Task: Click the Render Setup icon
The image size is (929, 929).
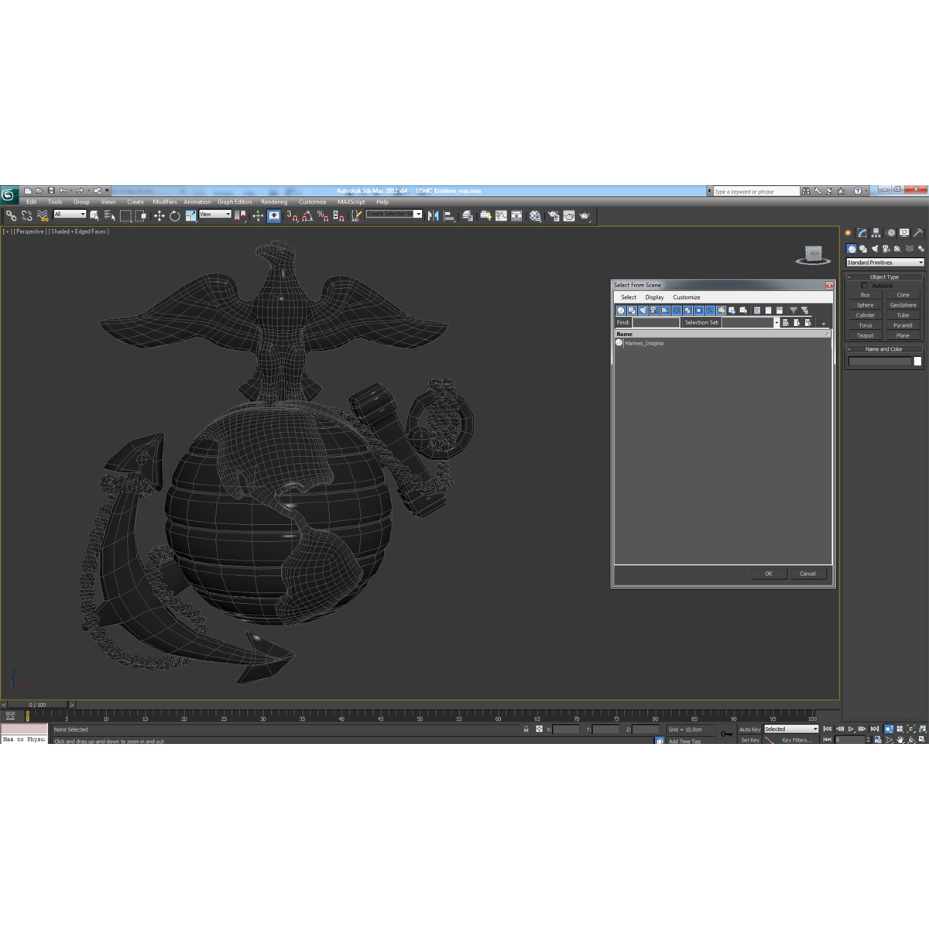Action: tap(554, 215)
